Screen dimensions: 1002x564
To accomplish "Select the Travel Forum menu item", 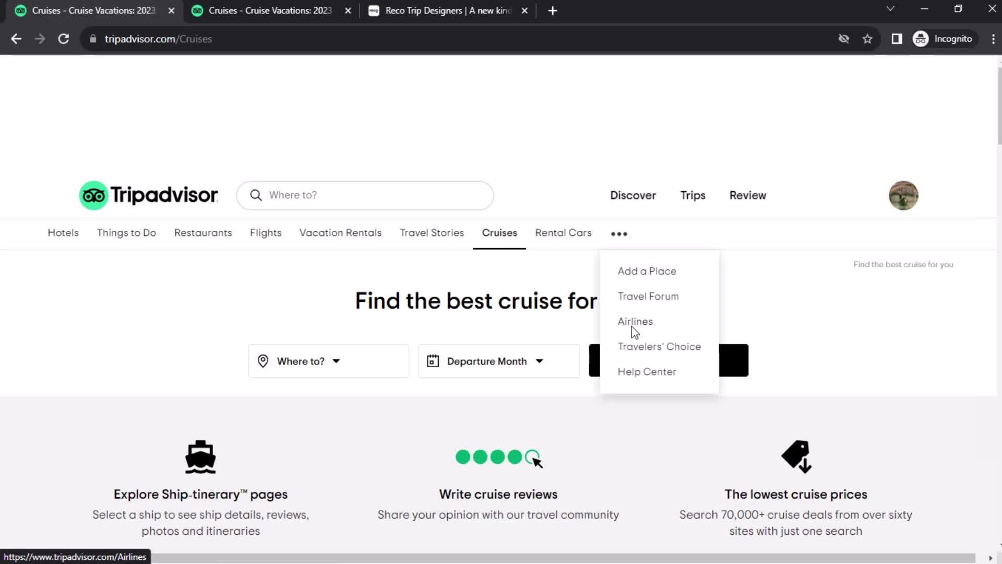I will pyautogui.click(x=648, y=296).
